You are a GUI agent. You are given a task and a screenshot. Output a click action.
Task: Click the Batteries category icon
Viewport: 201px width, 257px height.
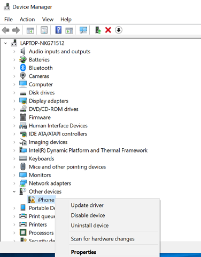23,60
